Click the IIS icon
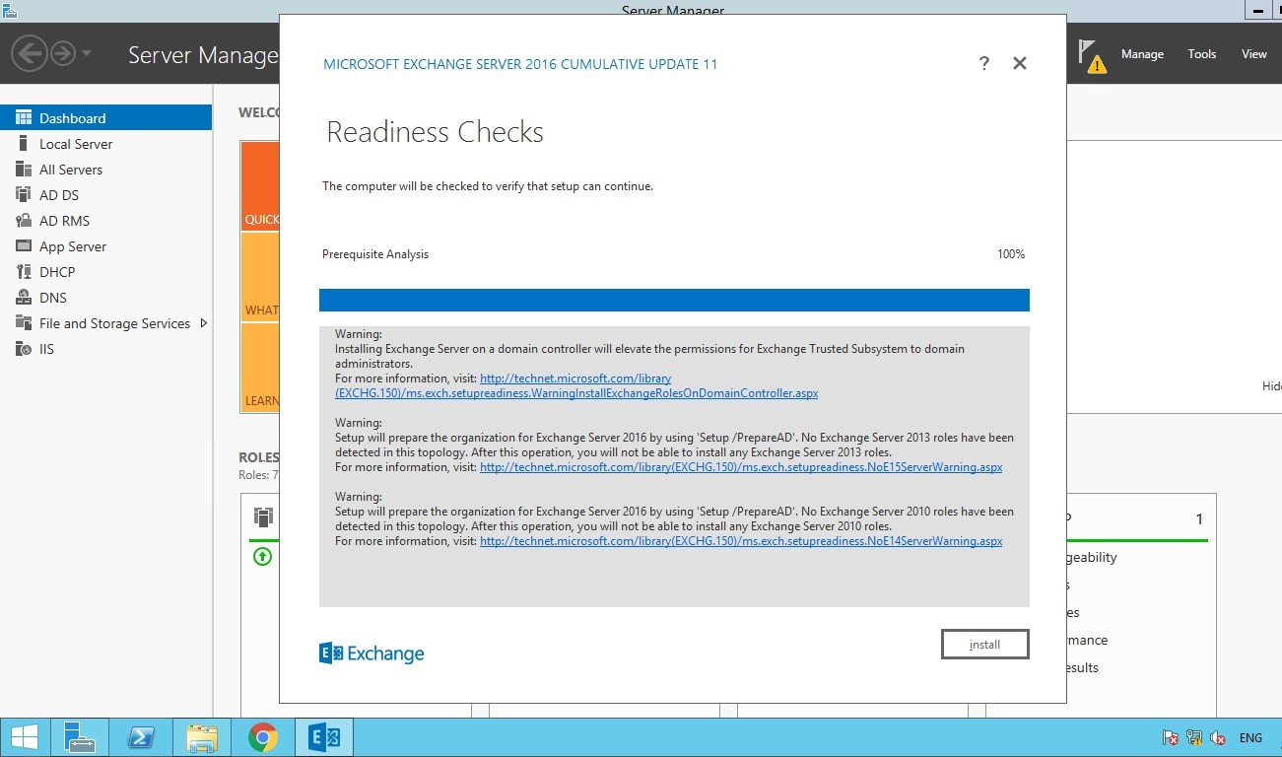Image resolution: width=1282 pixels, height=757 pixels. pos(23,349)
